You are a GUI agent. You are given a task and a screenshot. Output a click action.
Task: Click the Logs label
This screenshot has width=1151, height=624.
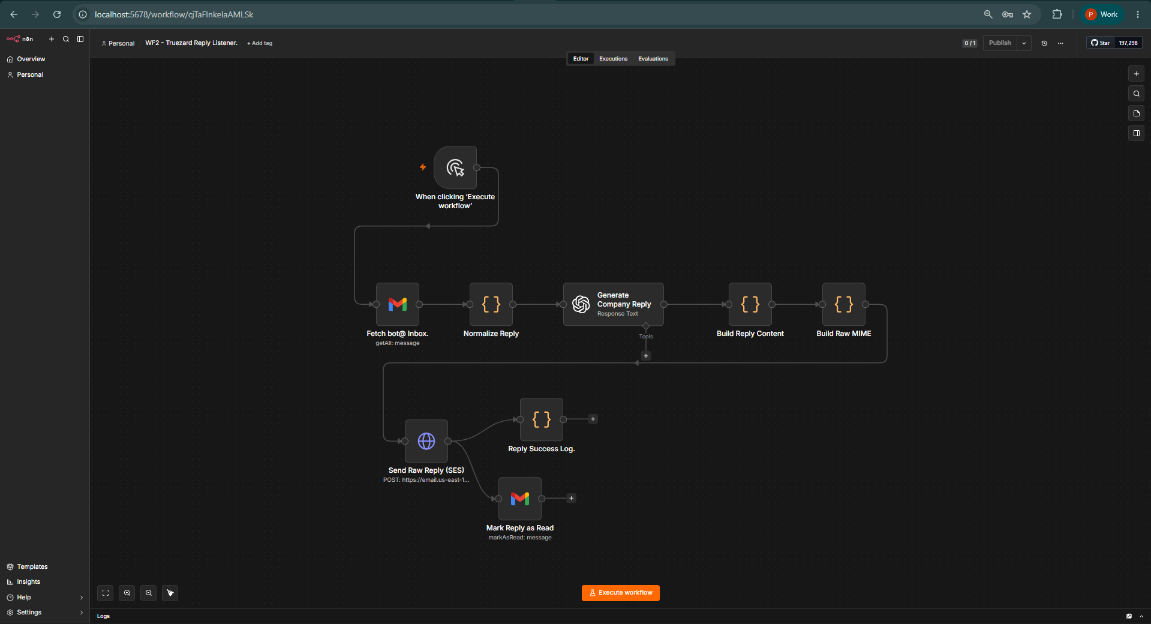103,616
